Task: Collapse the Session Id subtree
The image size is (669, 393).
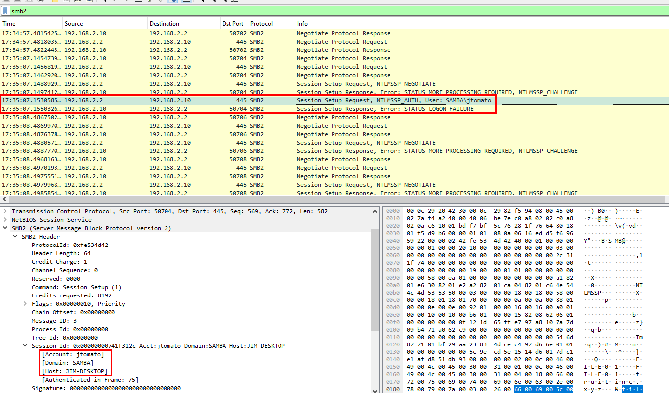Action: [25, 346]
